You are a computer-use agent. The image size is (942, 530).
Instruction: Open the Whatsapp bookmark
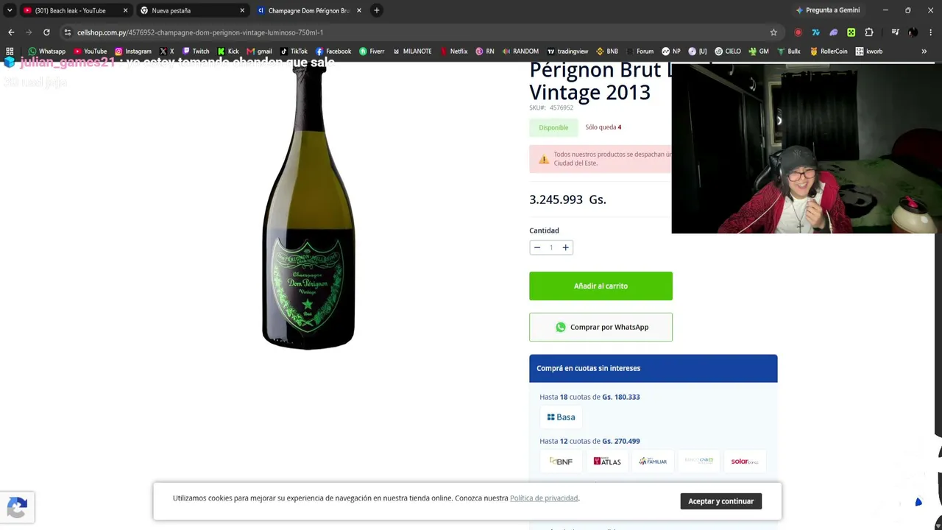46,52
